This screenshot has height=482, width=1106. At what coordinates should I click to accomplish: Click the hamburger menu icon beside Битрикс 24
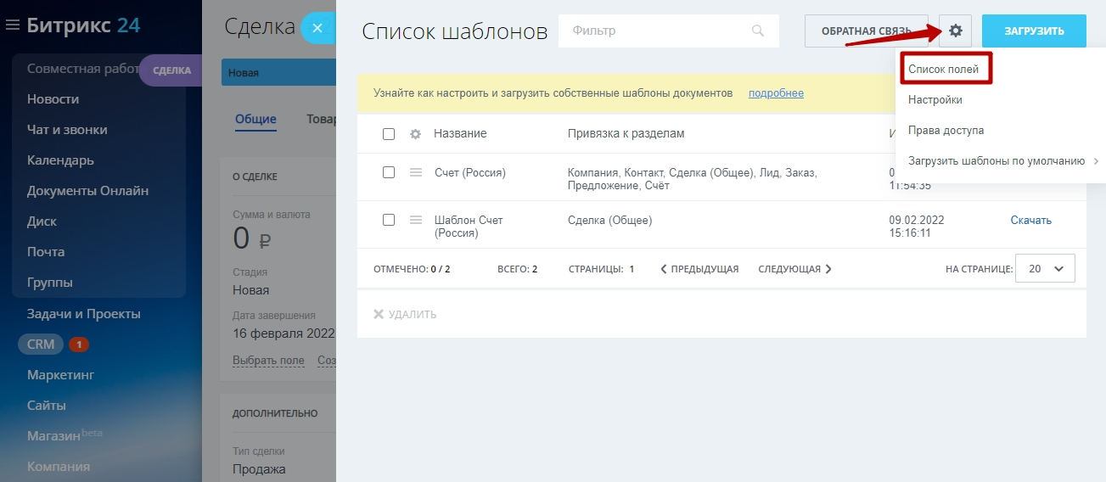(x=12, y=25)
